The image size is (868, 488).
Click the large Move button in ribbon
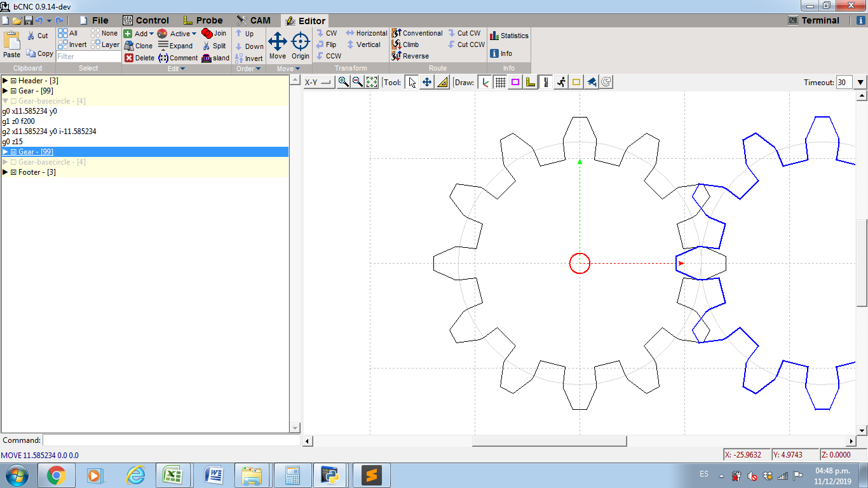tap(278, 46)
